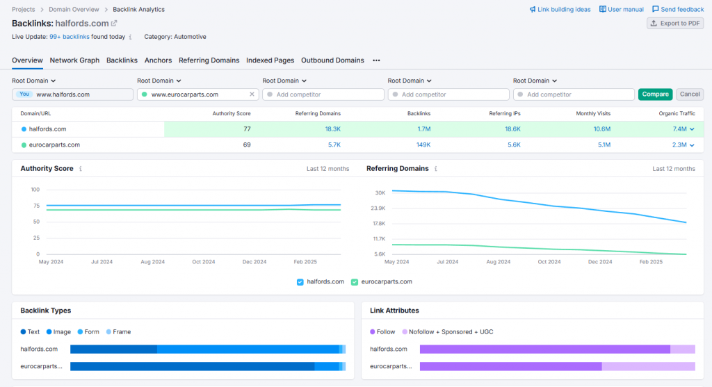Screen dimensions: 712x387
Task: Uncheck eurocarparts.com checkbox in chart legend
Action: click(x=355, y=282)
